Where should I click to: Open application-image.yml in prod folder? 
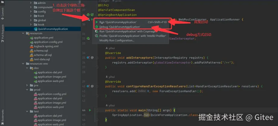coord(50,103)
